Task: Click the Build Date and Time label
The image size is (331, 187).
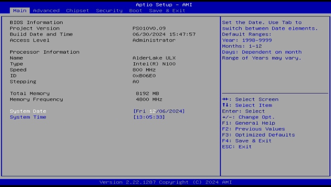Action: [x=41, y=34]
